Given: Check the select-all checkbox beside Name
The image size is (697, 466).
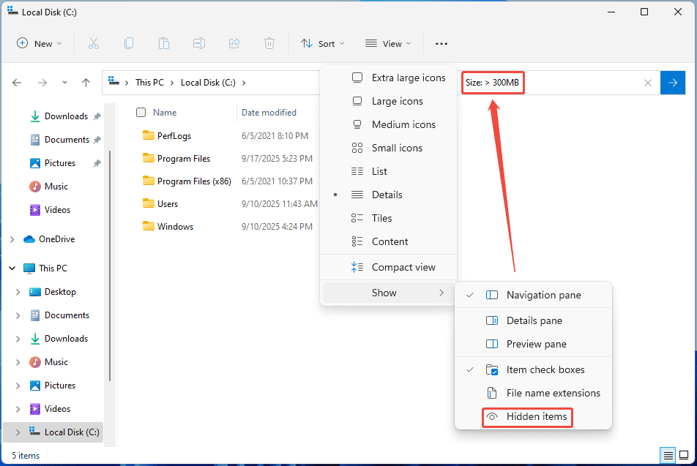Looking at the screenshot, I should tap(141, 113).
